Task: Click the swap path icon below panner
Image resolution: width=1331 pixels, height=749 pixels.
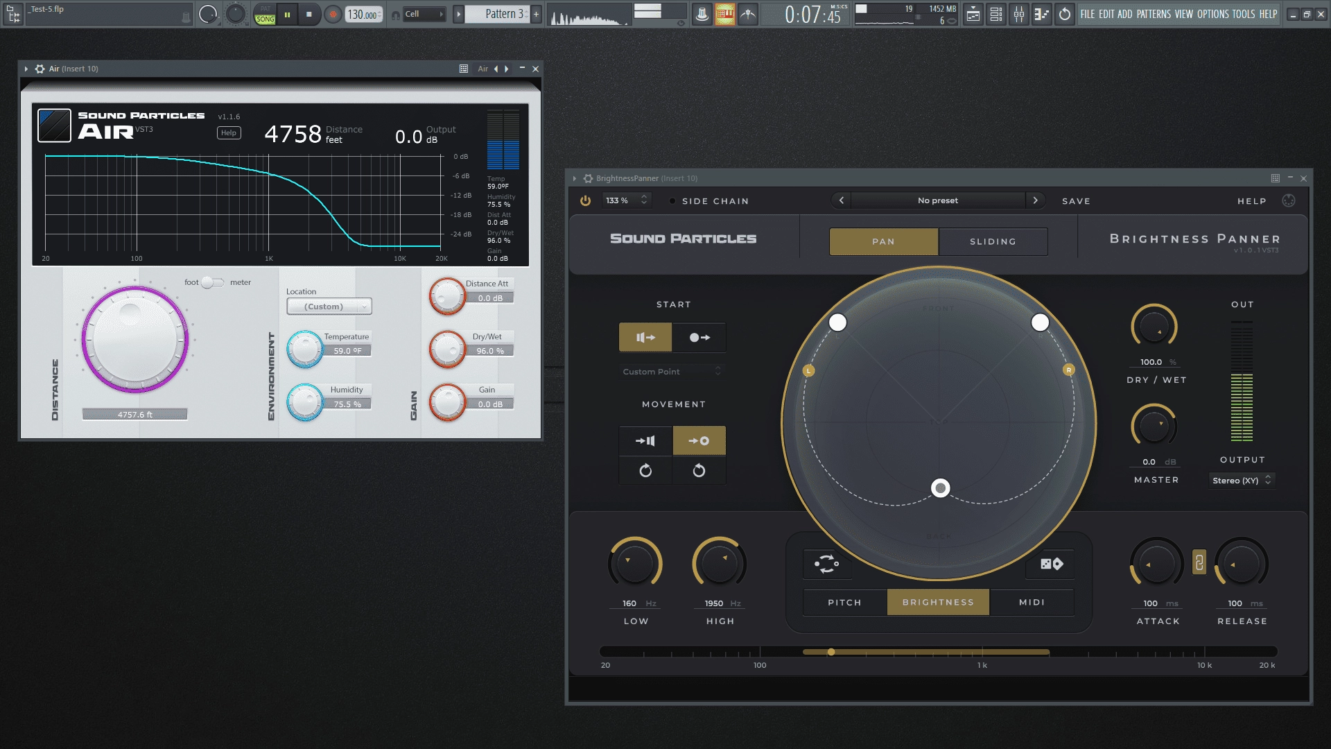Action: 826,564
